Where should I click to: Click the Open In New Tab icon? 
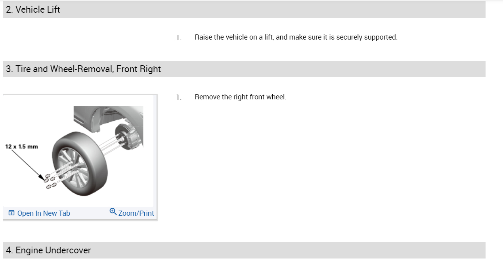pos(11,213)
